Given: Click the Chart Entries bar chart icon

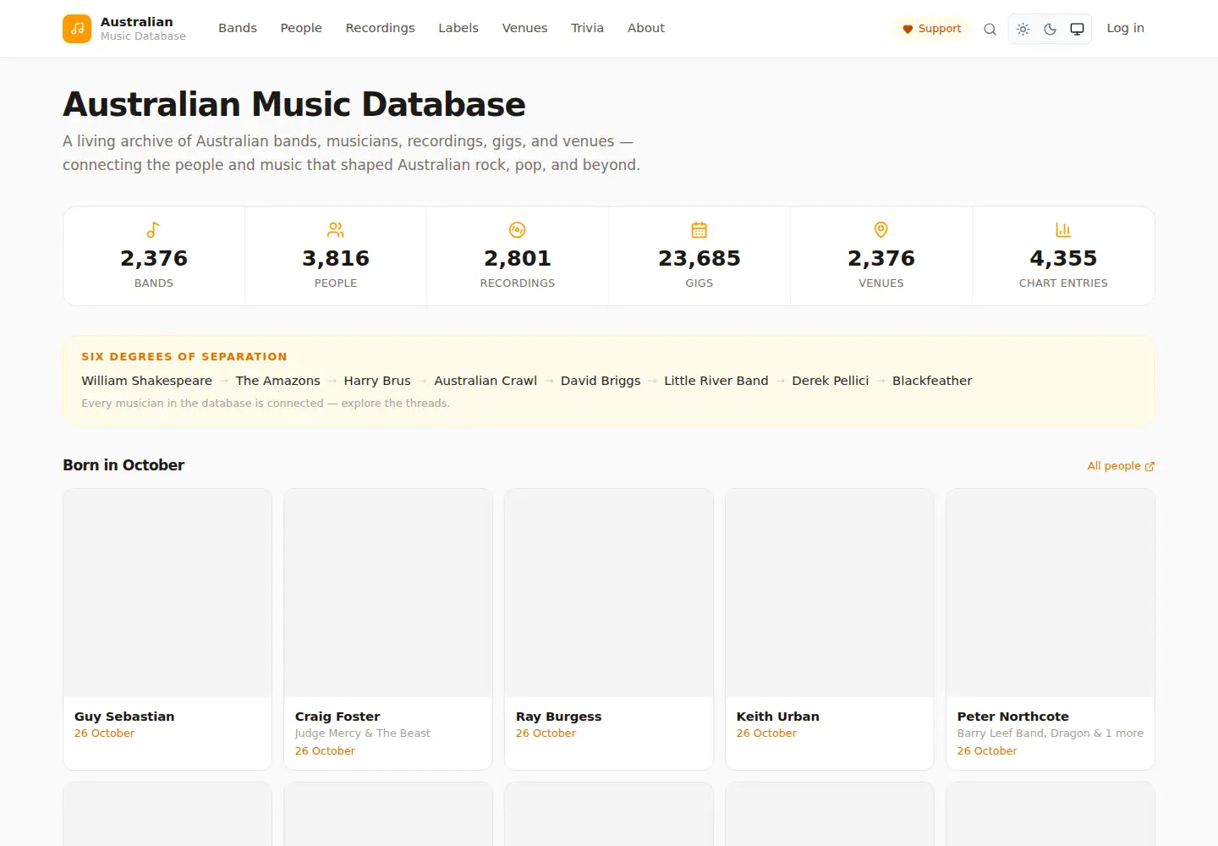Looking at the screenshot, I should tap(1063, 229).
